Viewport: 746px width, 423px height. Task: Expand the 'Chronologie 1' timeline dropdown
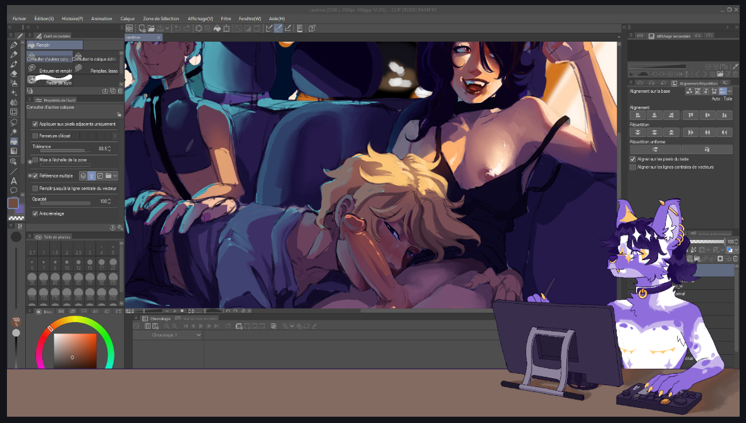pos(199,335)
